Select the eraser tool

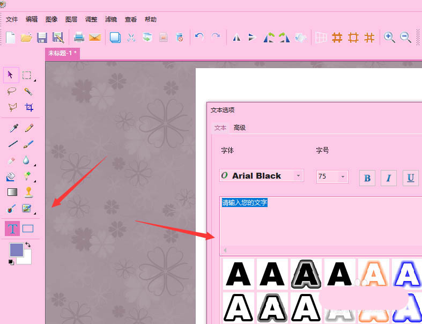[11, 161]
